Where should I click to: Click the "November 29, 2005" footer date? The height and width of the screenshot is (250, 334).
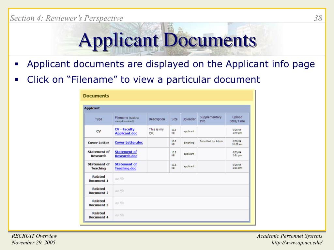pyautogui.click(x=34, y=243)
